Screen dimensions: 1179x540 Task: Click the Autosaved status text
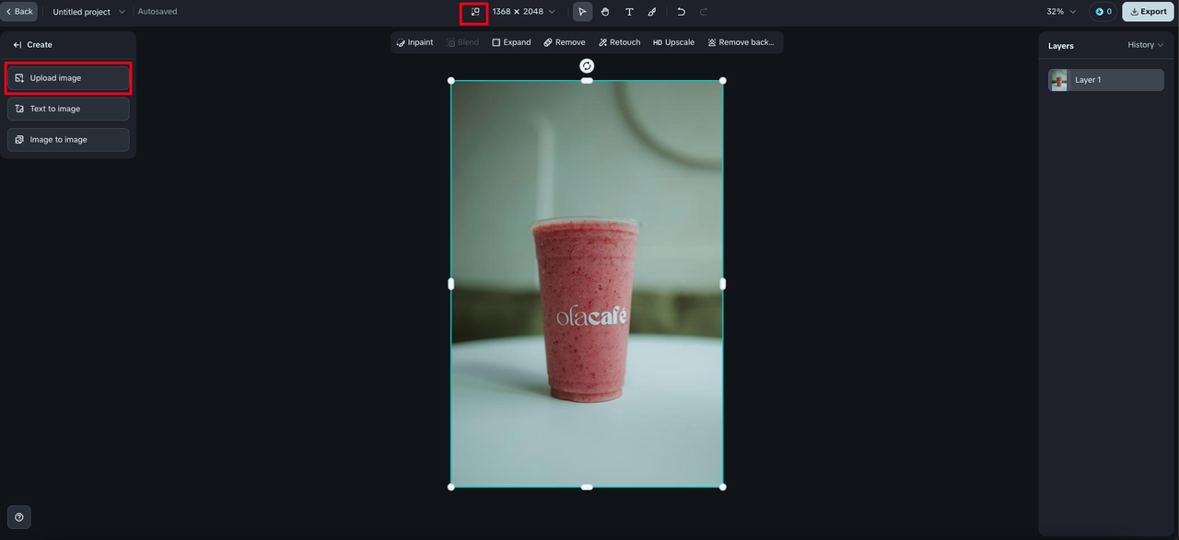158,12
